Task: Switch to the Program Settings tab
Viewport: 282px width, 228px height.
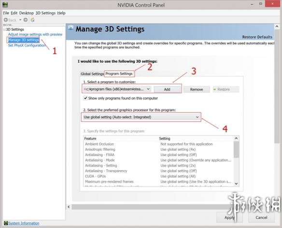Action: 119,73
